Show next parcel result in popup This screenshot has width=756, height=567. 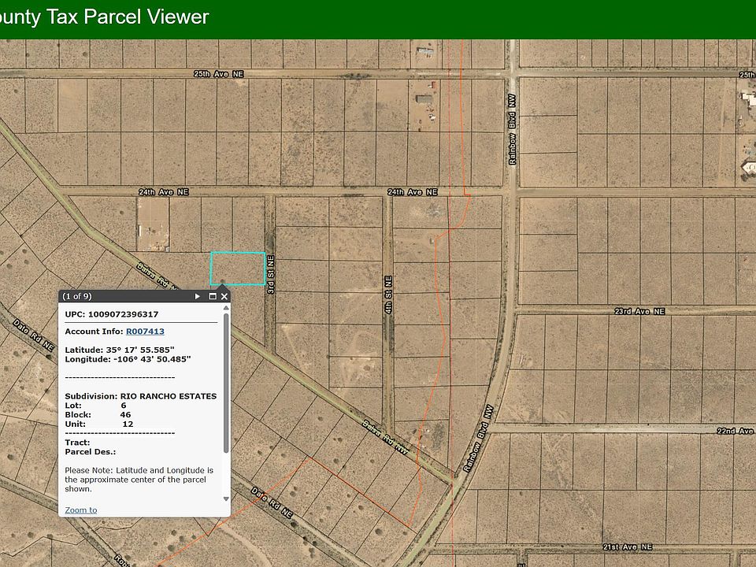point(197,296)
